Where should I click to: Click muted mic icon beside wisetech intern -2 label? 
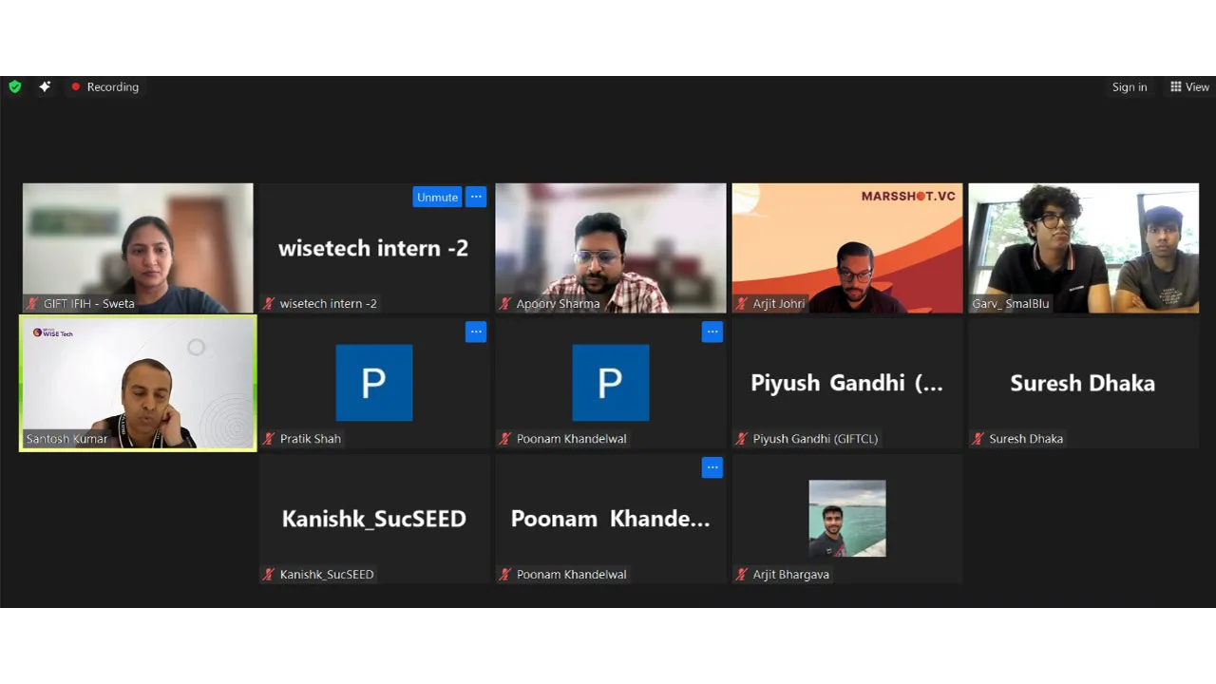pos(270,304)
